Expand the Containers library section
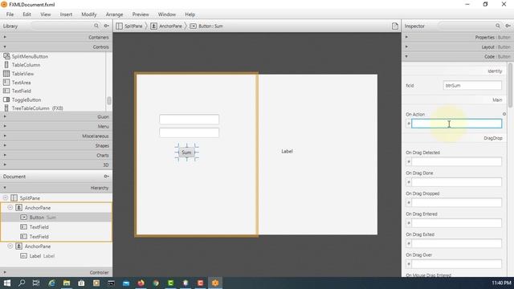The height and width of the screenshot is (289, 514). 56,38
